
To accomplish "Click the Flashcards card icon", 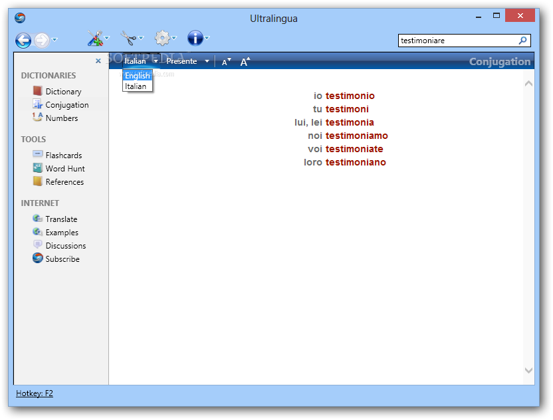I will coord(37,154).
